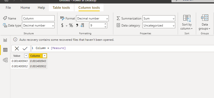Open the Value column filter dropdown
Image resolution: width=214 pixels, height=98 pixels.
[x=26, y=56]
